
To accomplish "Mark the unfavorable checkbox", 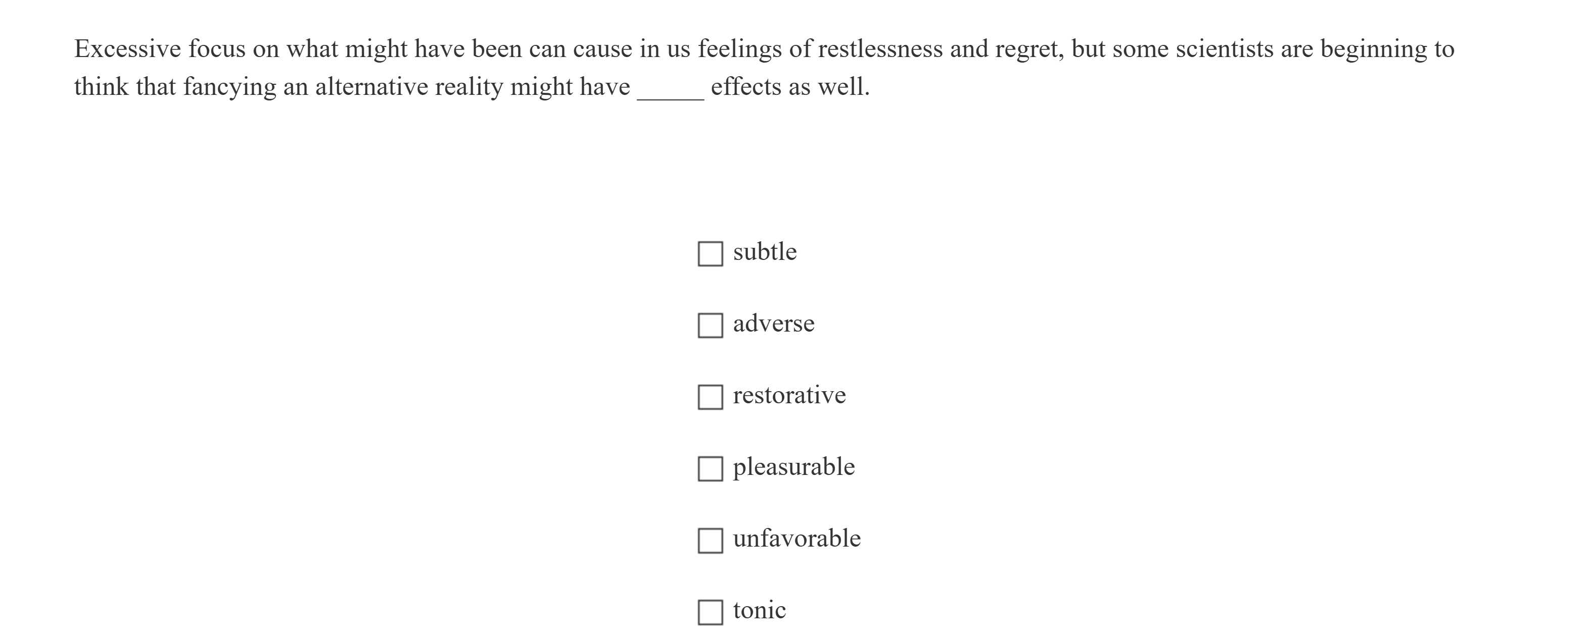I will coord(710,541).
